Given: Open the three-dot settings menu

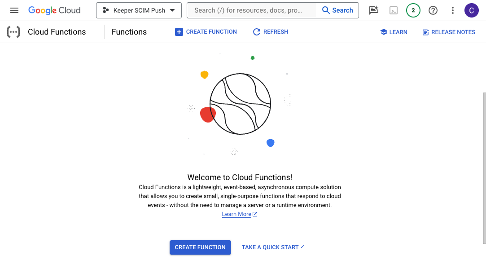Looking at the screenshot, I should [x=453, y=10].
